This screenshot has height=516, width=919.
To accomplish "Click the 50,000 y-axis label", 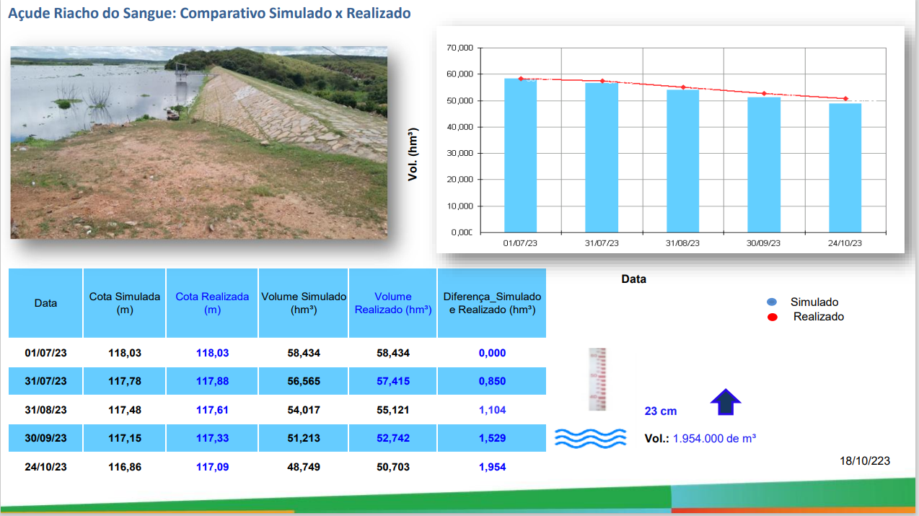I will point(459,100).
